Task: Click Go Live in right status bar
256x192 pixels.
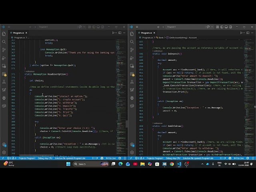Action: (239, 158)
